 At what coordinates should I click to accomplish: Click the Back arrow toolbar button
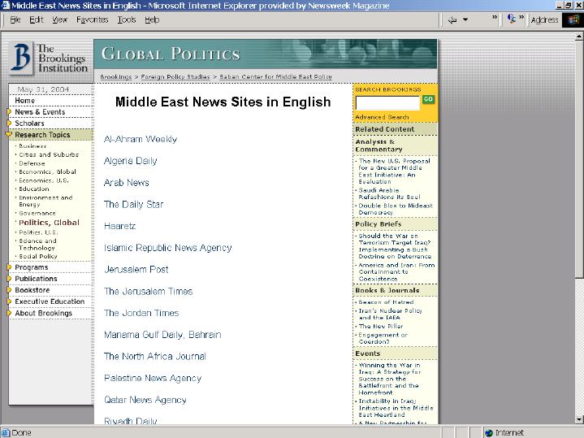pos(452,20)
